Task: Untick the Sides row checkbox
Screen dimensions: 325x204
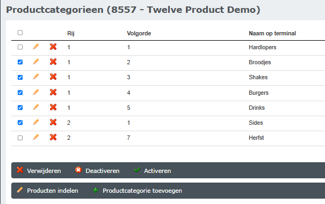Action: point(20,123)
